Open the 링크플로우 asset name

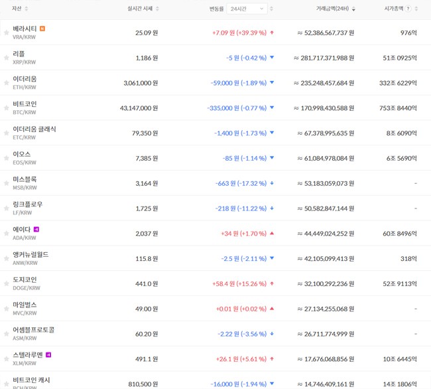coord(27,204)
